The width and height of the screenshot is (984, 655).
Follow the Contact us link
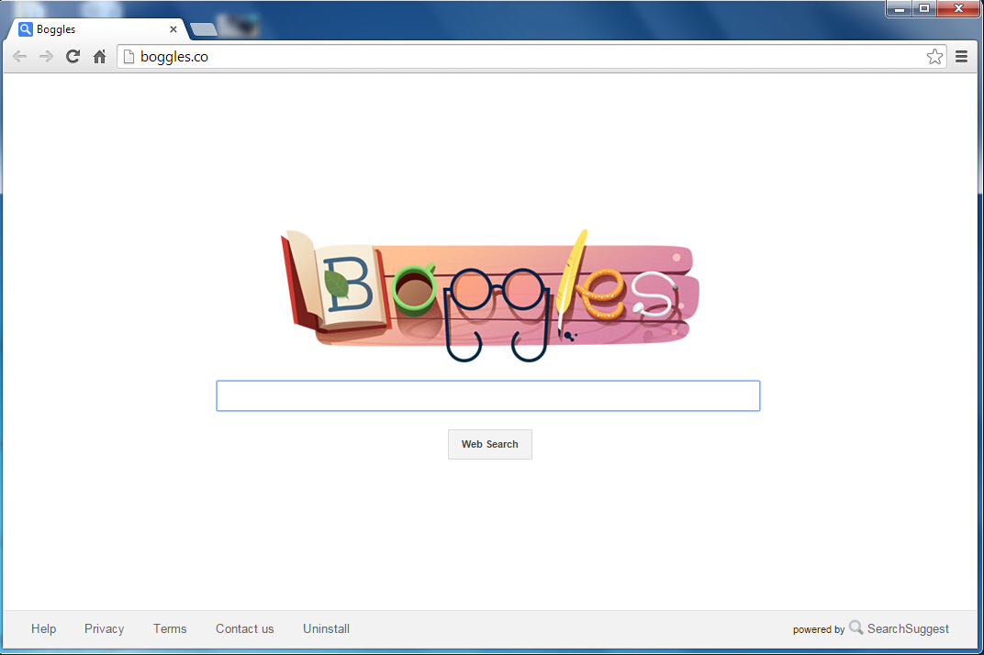pyautogui.click(x=245, y=628)
